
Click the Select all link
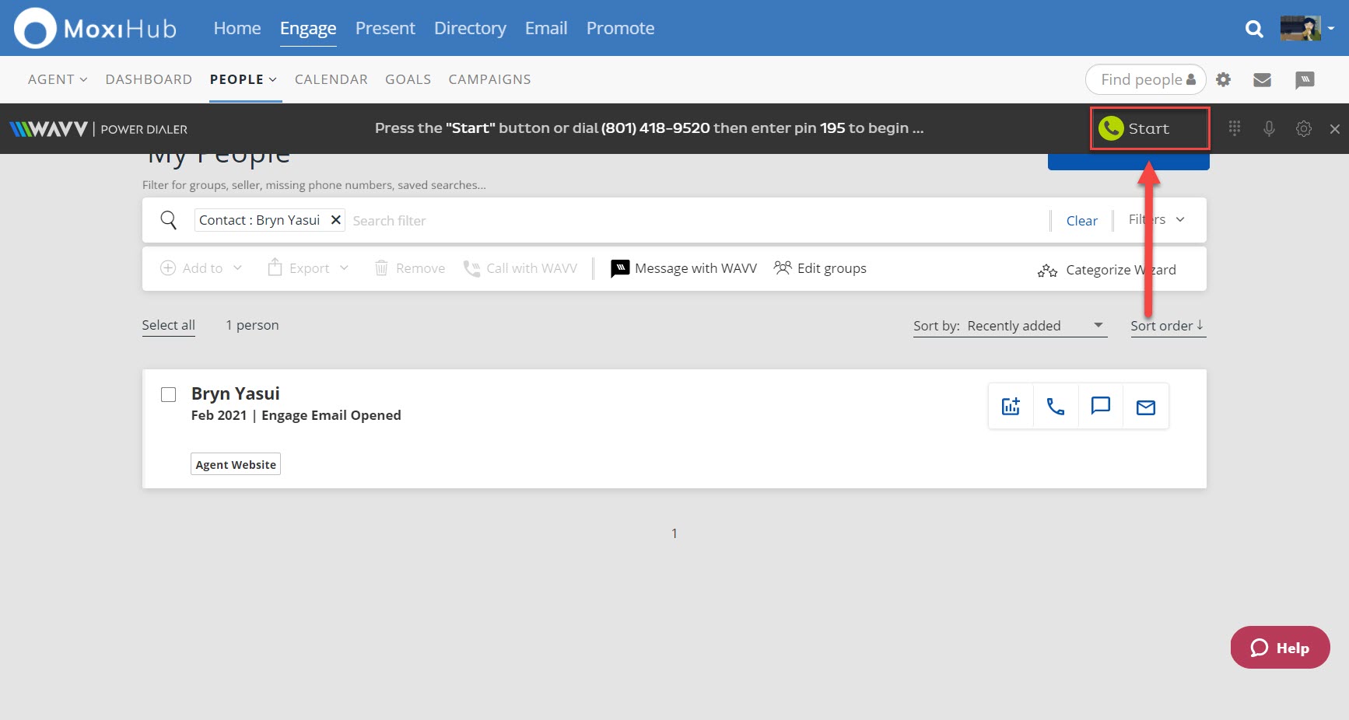tap(168, 325)
